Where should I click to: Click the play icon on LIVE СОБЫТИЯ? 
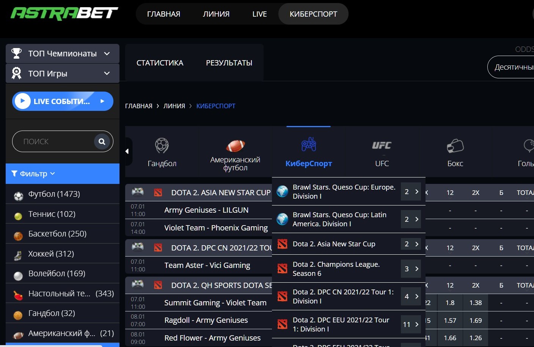pyautogui.click(x=23, y=101)
